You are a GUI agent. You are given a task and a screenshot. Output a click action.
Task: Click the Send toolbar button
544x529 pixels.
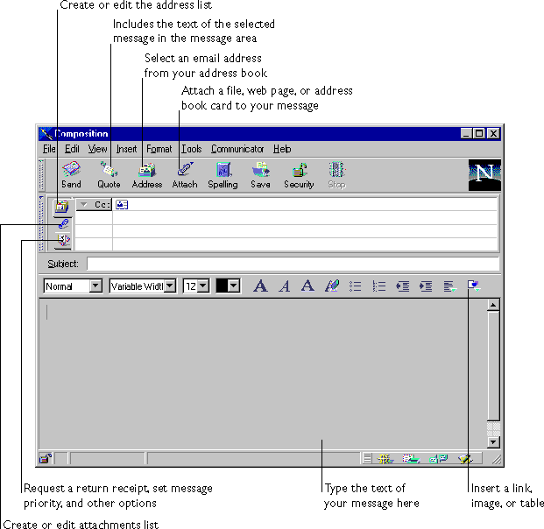click(x=71, y=174)
